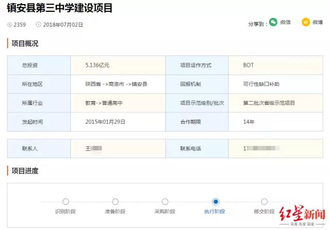329x230 pixels.
Task: Select the active 执行阶段 stage circle
Action: point(216,202)
